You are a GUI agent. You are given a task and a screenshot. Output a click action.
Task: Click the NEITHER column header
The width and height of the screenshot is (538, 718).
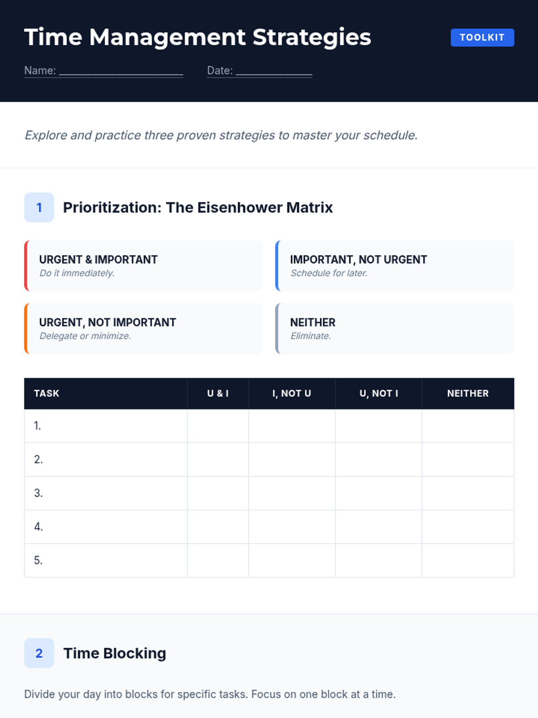click(x=468, y=394)
